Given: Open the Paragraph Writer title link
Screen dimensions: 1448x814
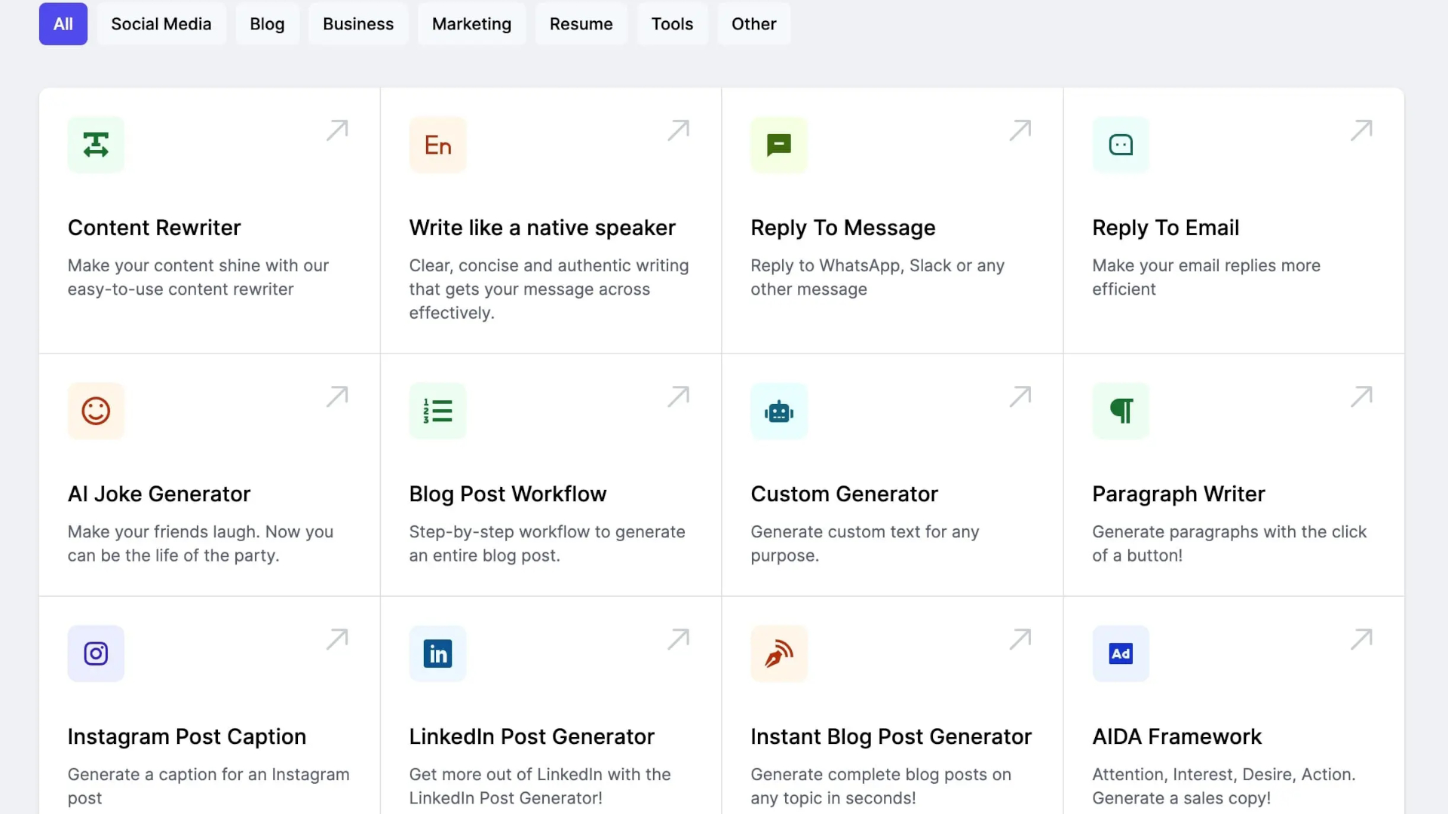Looking at the screenshot, I should click(x=1178, y=494).
